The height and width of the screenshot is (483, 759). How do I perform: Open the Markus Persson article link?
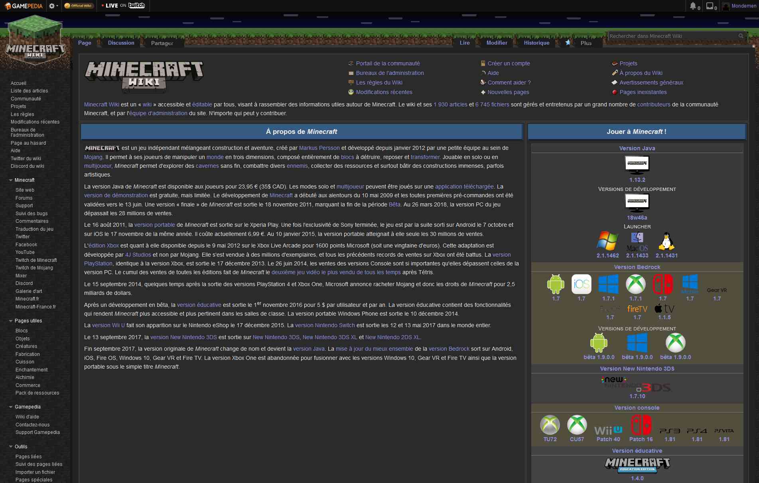[x=319, y=148]
